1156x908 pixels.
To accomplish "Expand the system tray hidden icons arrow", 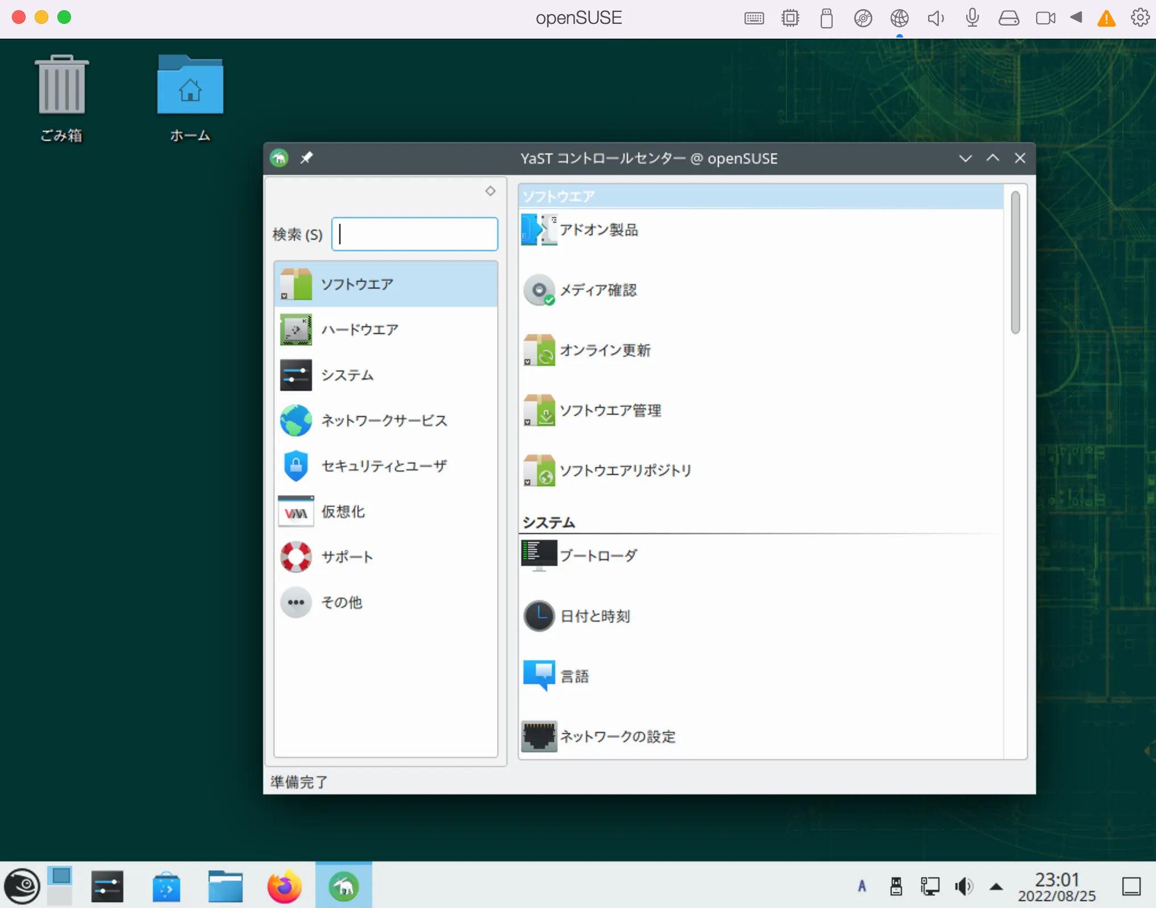I will (x=996, y=886).
